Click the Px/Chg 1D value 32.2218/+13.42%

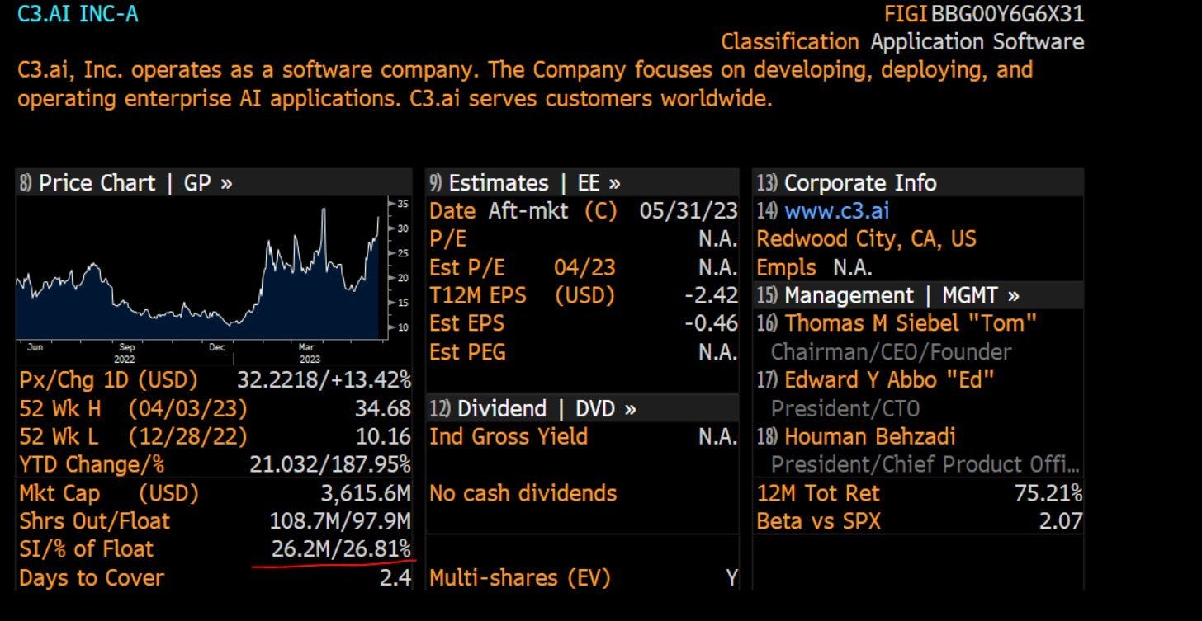324,380
